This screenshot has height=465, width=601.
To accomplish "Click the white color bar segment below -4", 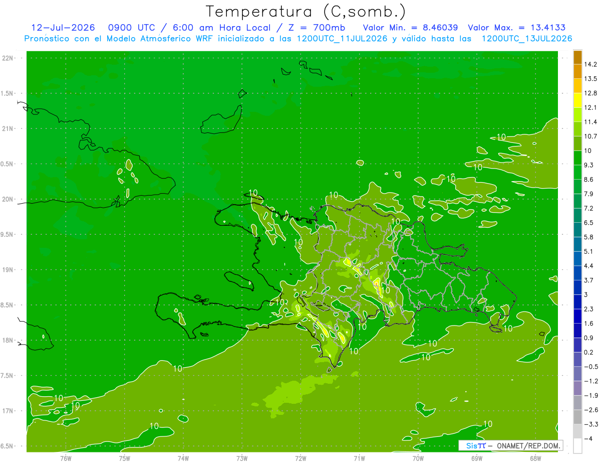I will (x=577, y=445).
